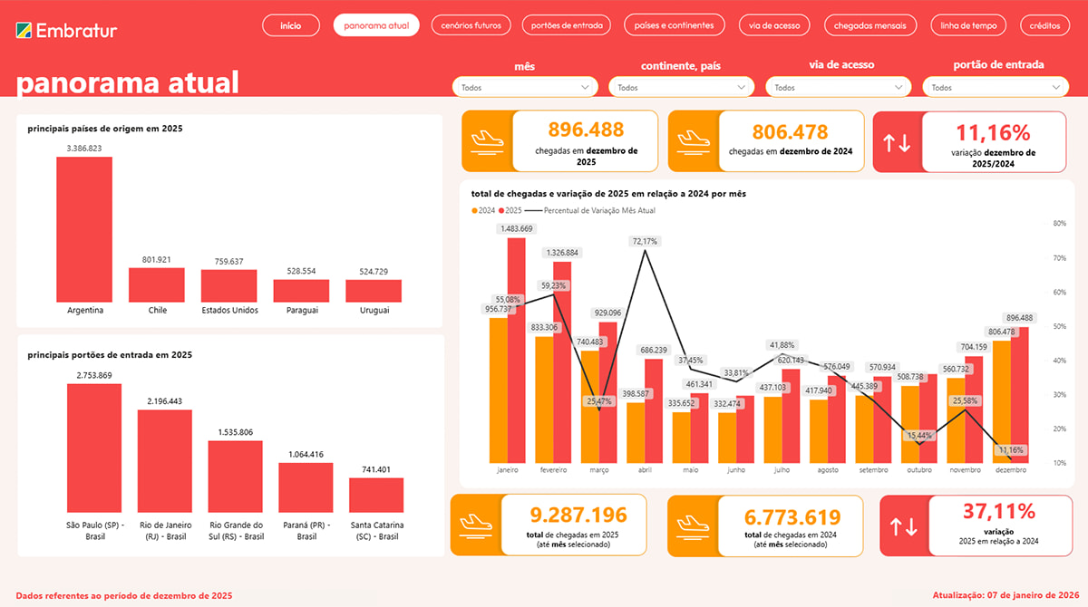This screenshot has height=607, width=1088.
Task: Click the São Paulo (SP) entry bar
Action: point(93,448)
